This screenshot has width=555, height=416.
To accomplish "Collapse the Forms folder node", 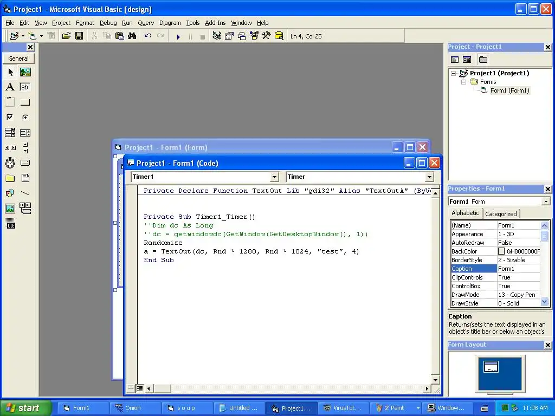I will pos(463,82).
